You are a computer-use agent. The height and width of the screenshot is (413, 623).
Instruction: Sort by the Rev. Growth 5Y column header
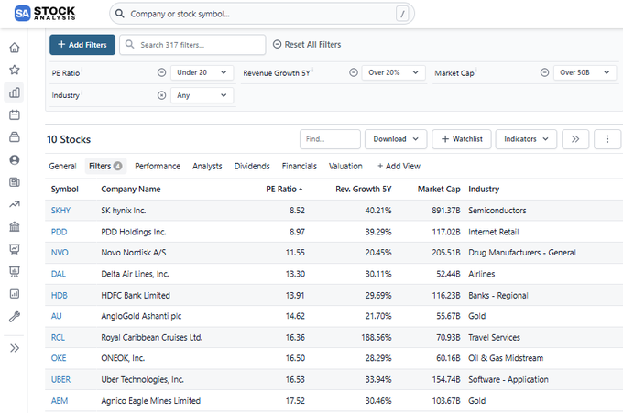point(363,189)
